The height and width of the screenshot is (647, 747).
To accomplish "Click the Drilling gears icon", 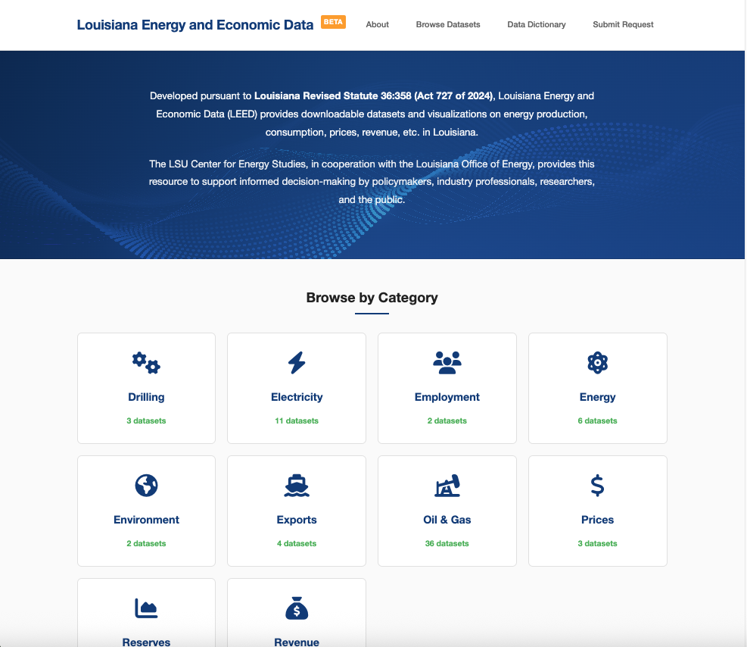I will [x=146, y=363].
